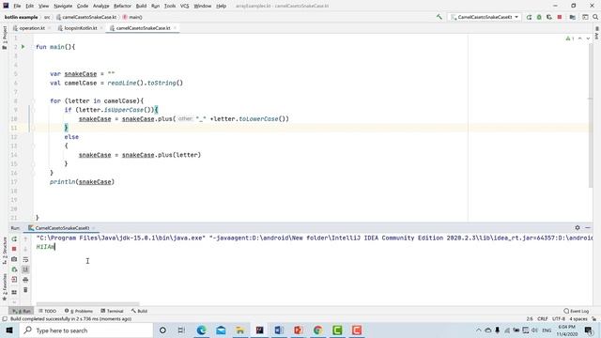Close the CamelCasetoSnakeCaseKt run tab
The height and width of the screenshot is (338, 601).
coord(94,228)
